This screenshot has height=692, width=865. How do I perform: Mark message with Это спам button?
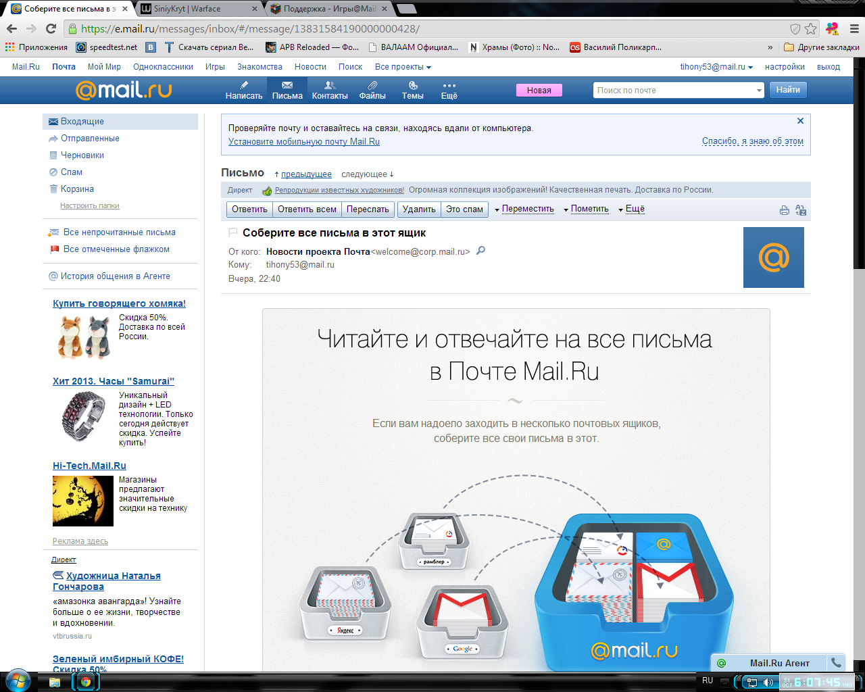[x=464, y=209]
